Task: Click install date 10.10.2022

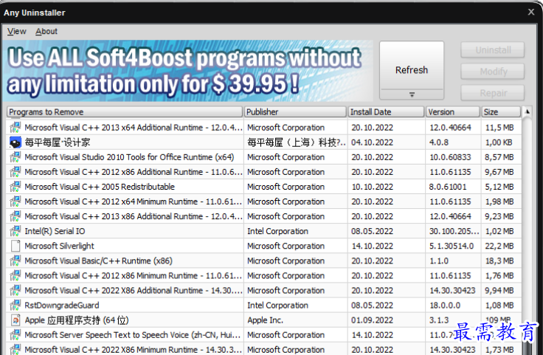Action: coord(372,187)
